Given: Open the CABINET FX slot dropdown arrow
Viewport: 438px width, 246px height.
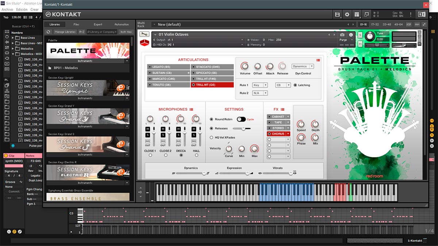Looking at the screenshot, I should tap(288, 117).
